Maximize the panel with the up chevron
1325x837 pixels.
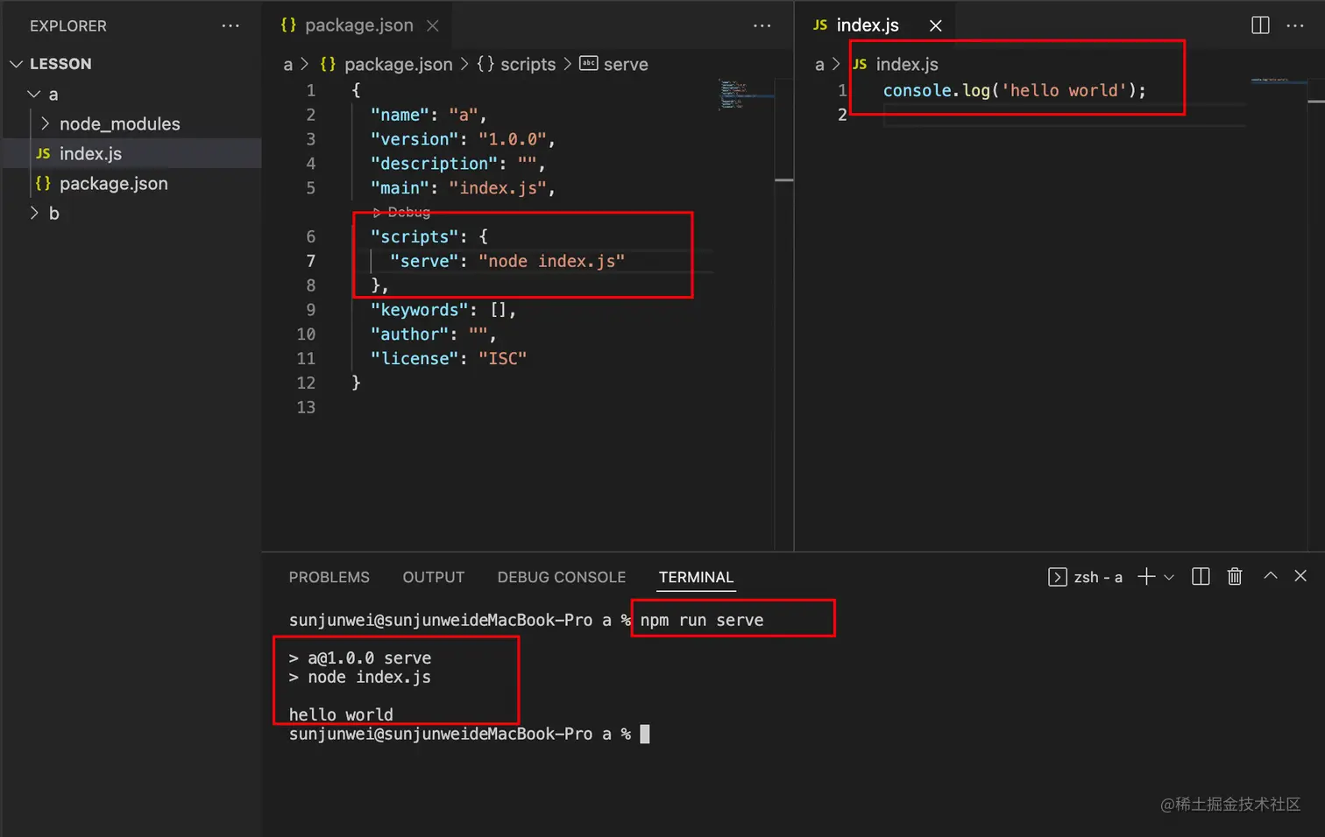(1271, 575)
